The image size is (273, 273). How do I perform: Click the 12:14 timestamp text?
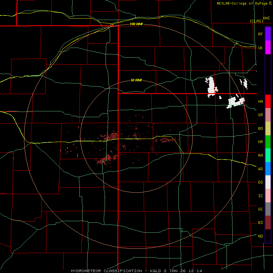(x=195, y=271)
